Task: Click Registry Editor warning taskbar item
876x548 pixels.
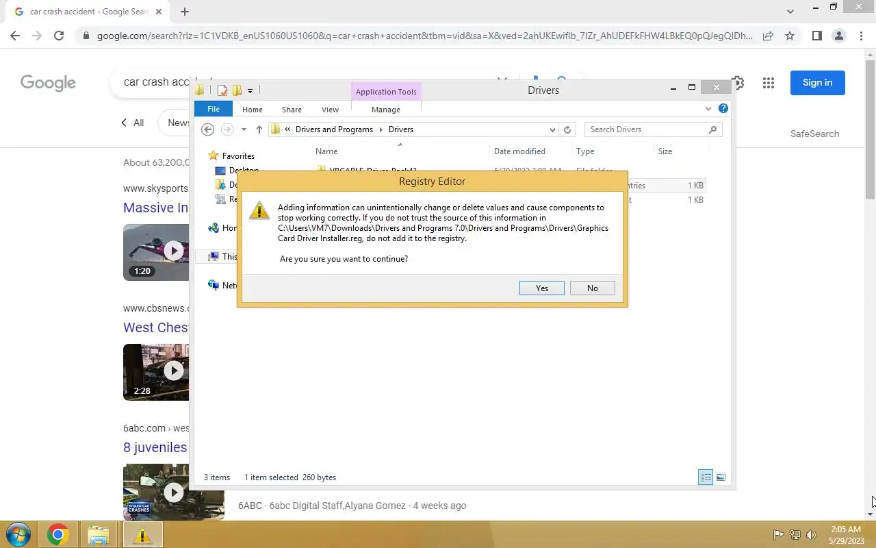Action: [x=142, y=534]
